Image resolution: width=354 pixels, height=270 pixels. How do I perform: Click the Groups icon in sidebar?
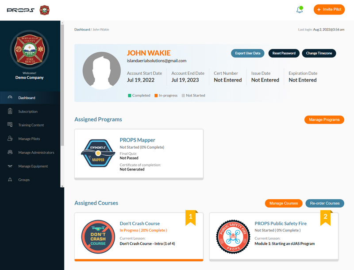tap(10, 180)
